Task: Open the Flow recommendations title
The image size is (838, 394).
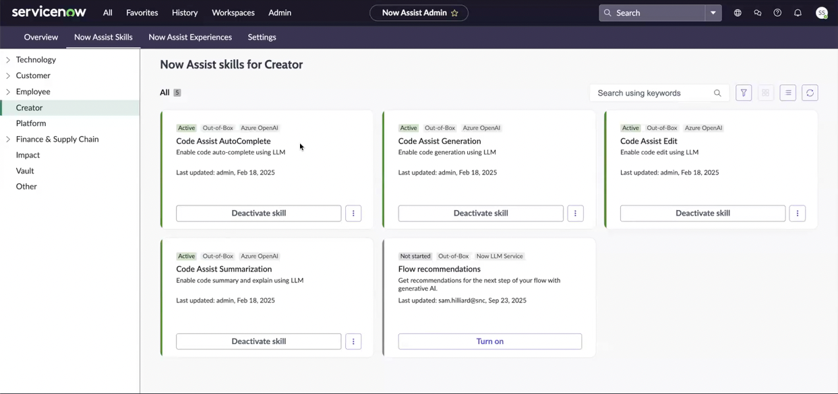Action: 440,269
